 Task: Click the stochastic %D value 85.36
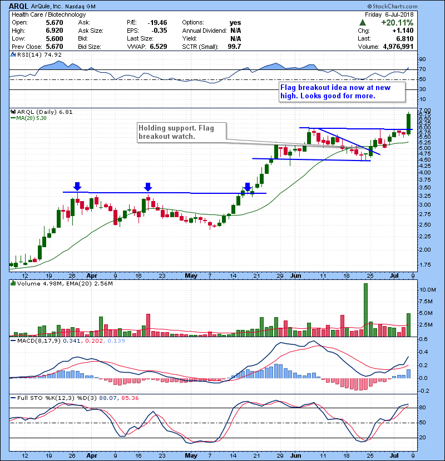click(x=130, y=398)
